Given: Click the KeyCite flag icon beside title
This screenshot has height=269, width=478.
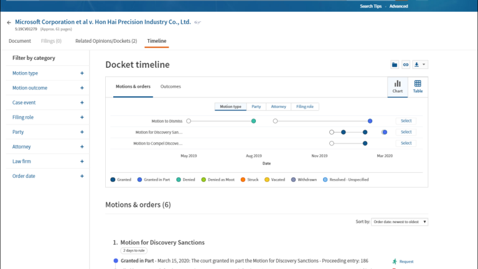Looking at the screenshot, I should point(198,22).
